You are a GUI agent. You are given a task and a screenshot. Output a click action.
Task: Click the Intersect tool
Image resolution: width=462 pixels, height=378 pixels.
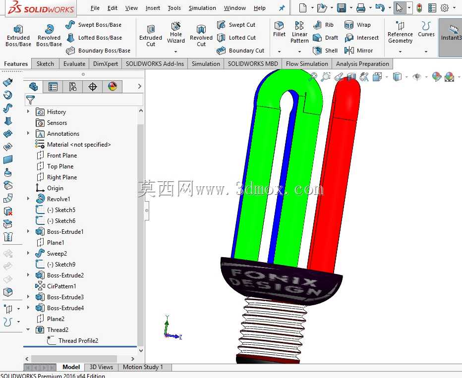(x=361, y=38)
